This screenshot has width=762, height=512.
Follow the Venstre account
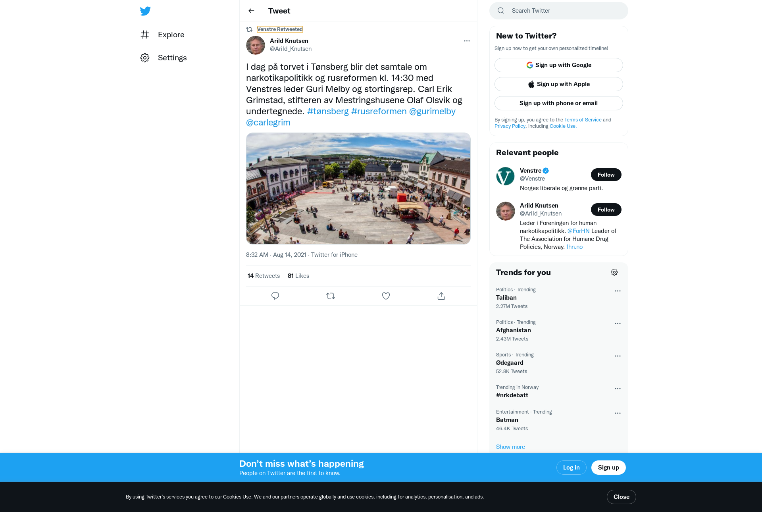[606, 175]
